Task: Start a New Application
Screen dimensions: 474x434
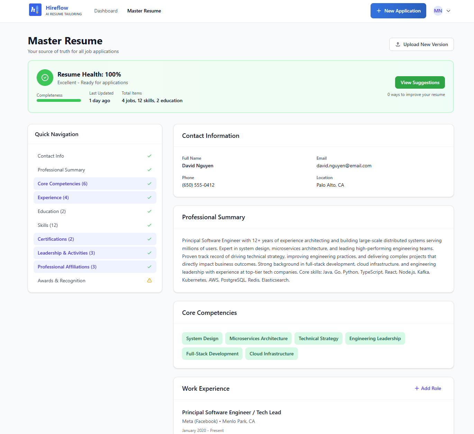Action: click(x=398, y=11)
